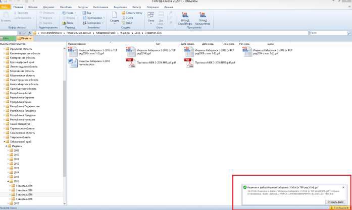The width and height of the screenshot is (352, 210).
Task: Launch ГРАНД СтройИнфо from the ribbon
Action: [183, 18]
